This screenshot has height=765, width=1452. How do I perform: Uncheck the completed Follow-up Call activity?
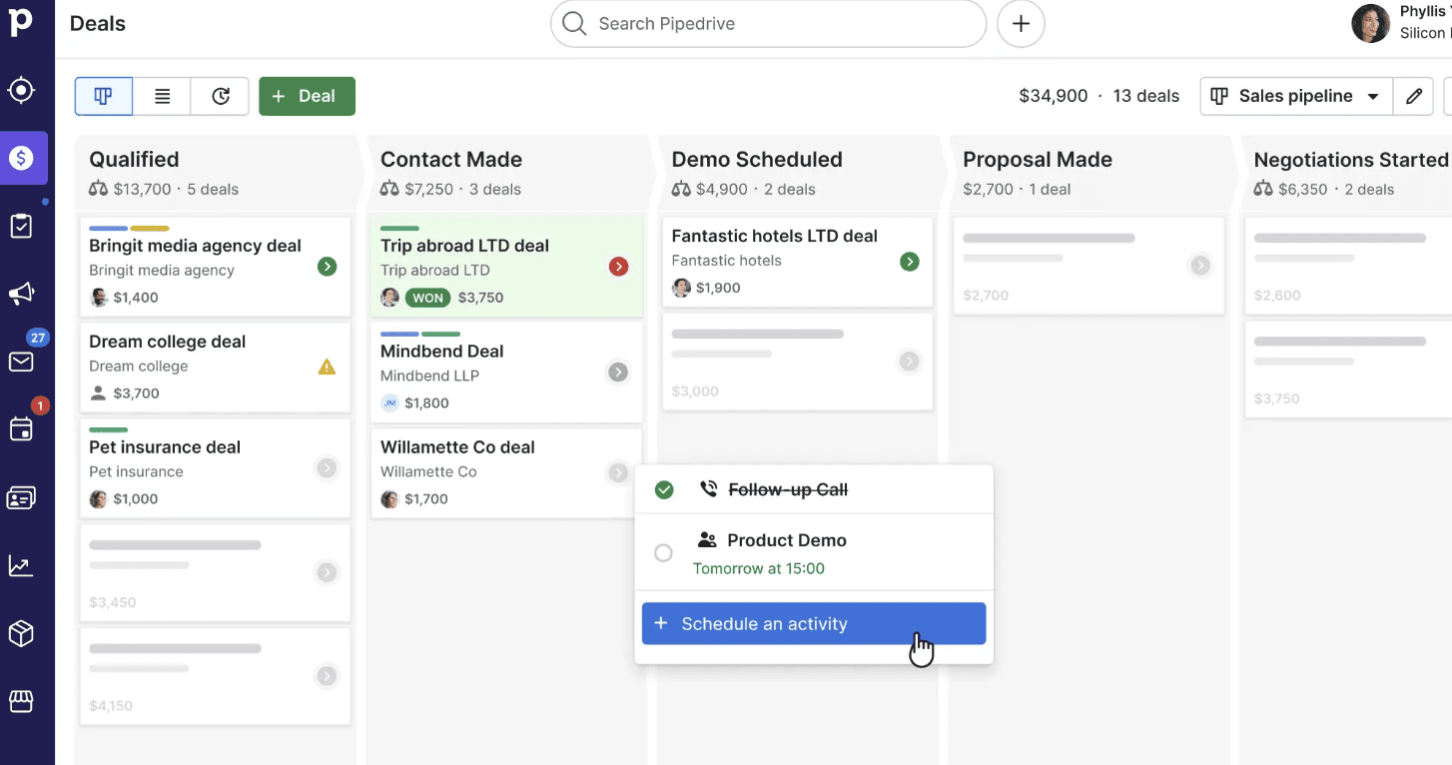(664, 489)
